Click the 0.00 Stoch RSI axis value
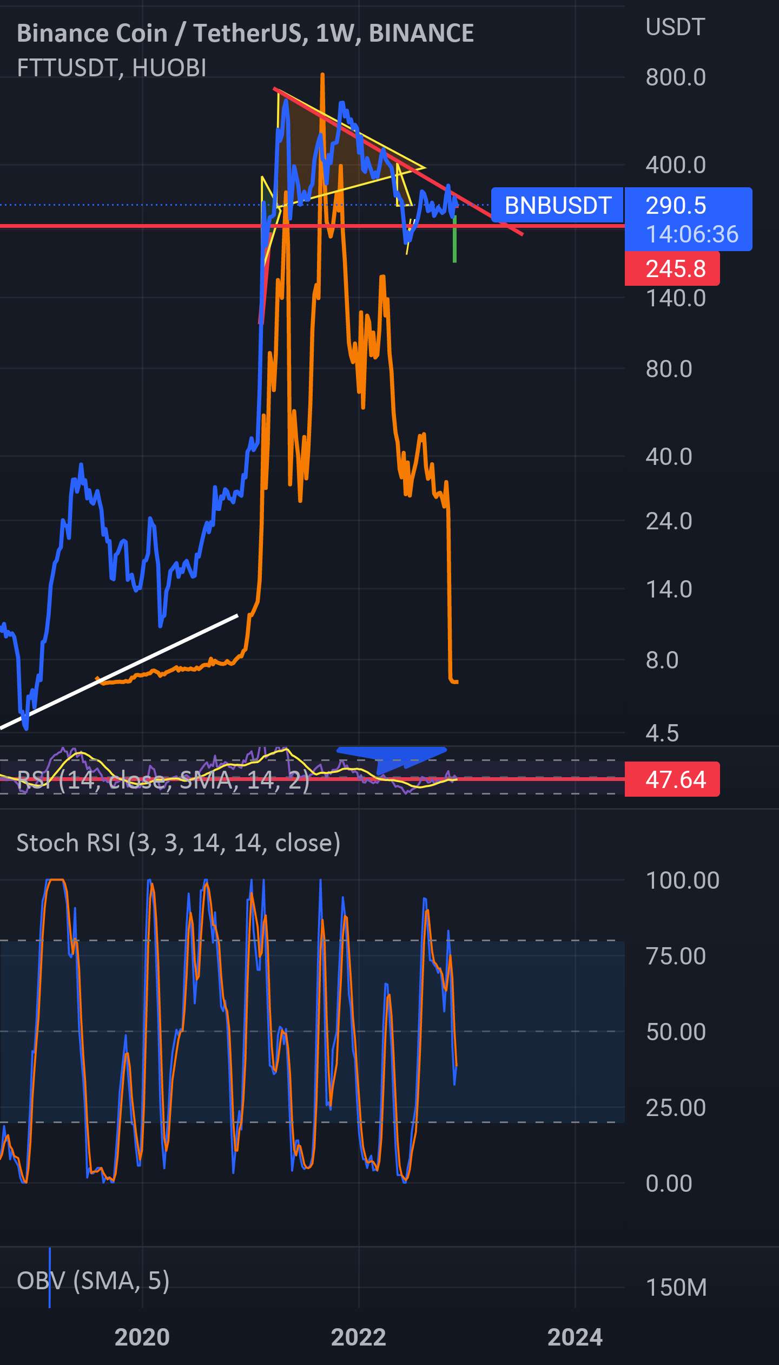779x1365 pixels. (x=669, y=1183)
